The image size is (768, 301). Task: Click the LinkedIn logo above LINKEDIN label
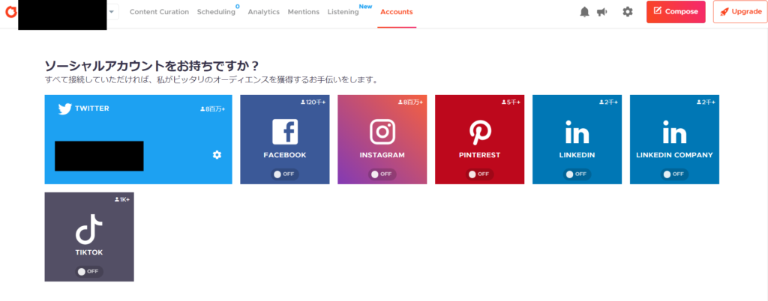[x=577, y=132]
